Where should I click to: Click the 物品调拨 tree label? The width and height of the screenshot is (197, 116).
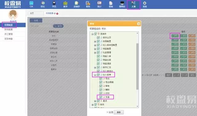[x=107, y=64]
